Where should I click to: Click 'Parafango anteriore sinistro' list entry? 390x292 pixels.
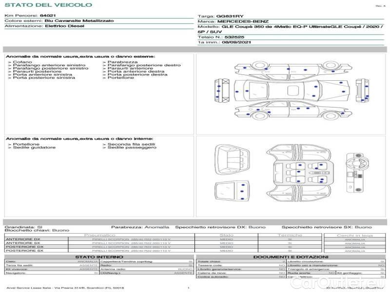[x=49, y=65]
